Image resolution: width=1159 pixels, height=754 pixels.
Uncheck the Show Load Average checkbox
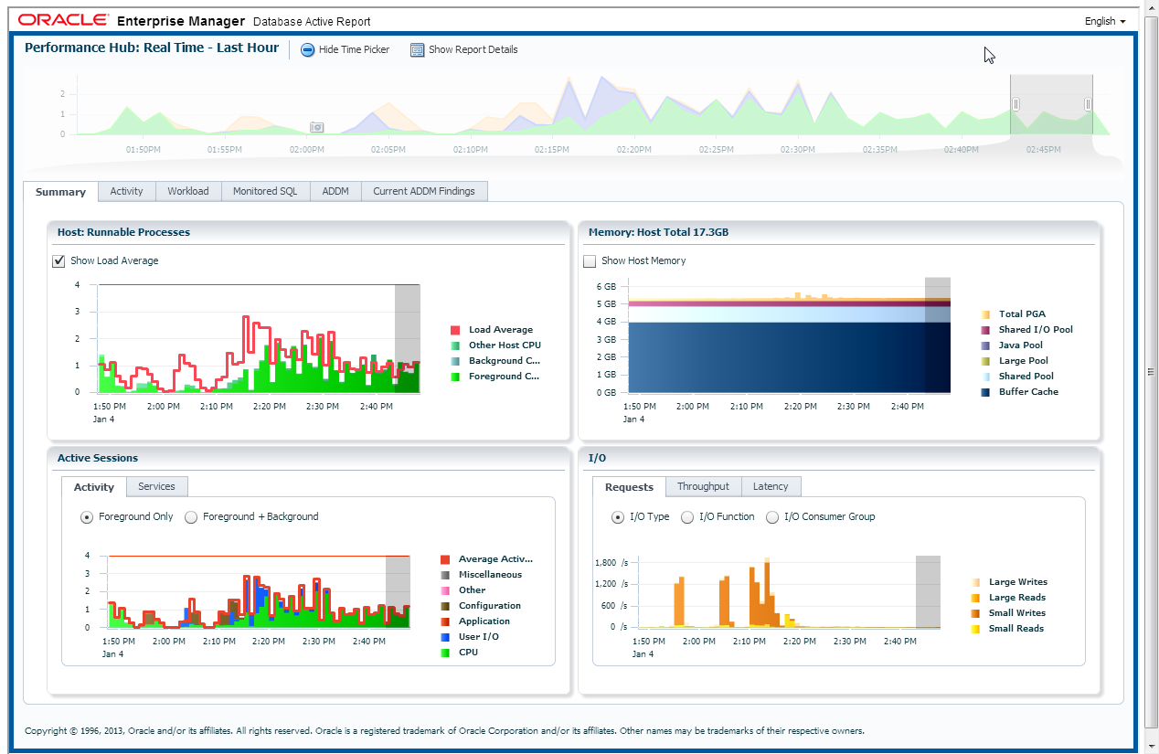[x=59, y=261]
